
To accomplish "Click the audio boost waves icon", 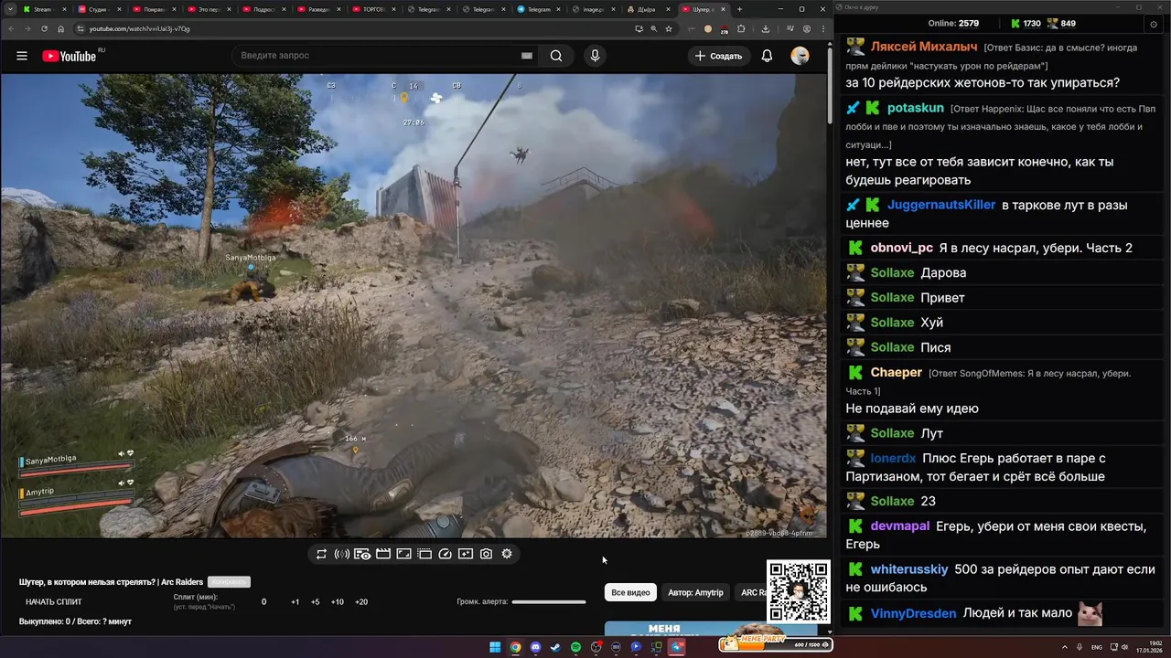I will click(x=341, y=554).
